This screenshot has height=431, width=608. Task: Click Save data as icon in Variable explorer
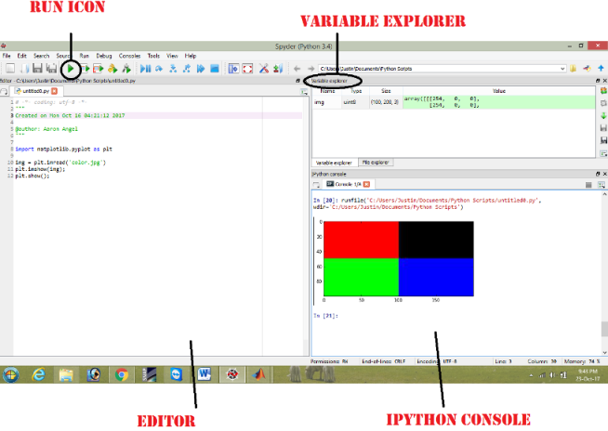click(x=603, y=140)
